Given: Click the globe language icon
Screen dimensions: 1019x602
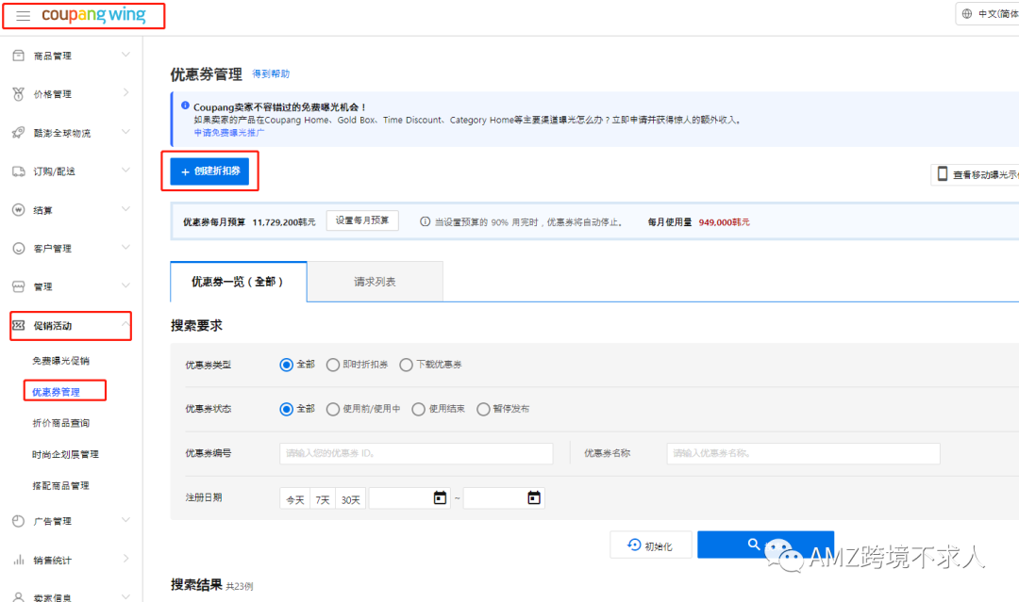Looking at the screenshot, I should [x=967, y=13].
